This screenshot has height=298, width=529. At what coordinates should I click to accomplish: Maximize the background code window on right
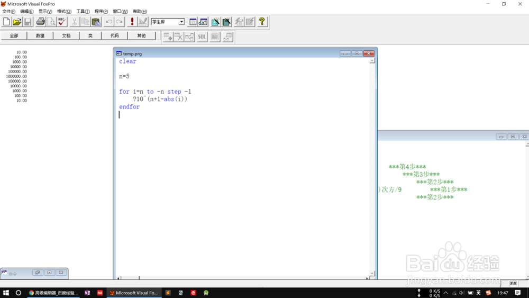click(513, 137)
